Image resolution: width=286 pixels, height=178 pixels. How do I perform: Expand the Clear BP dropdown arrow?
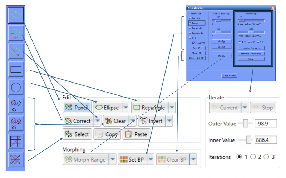(193, 159)
